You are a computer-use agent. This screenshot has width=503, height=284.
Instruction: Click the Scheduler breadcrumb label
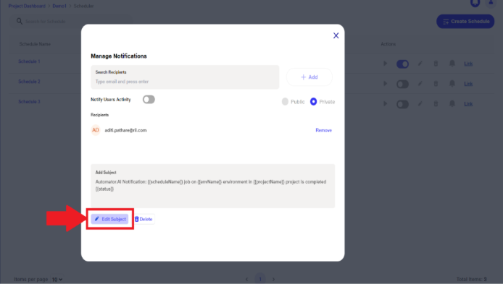tap(83, 6)
